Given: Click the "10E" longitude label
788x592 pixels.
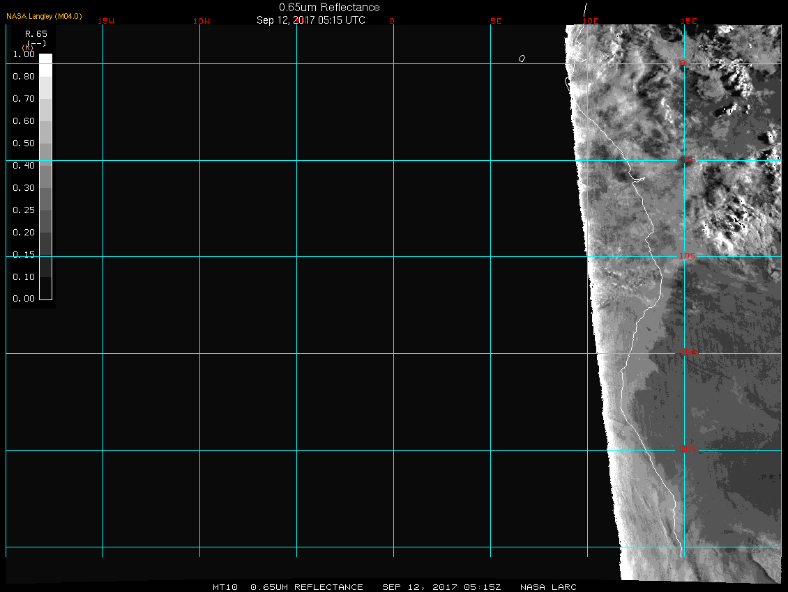Looking at the screenshot, I should 591,21.
